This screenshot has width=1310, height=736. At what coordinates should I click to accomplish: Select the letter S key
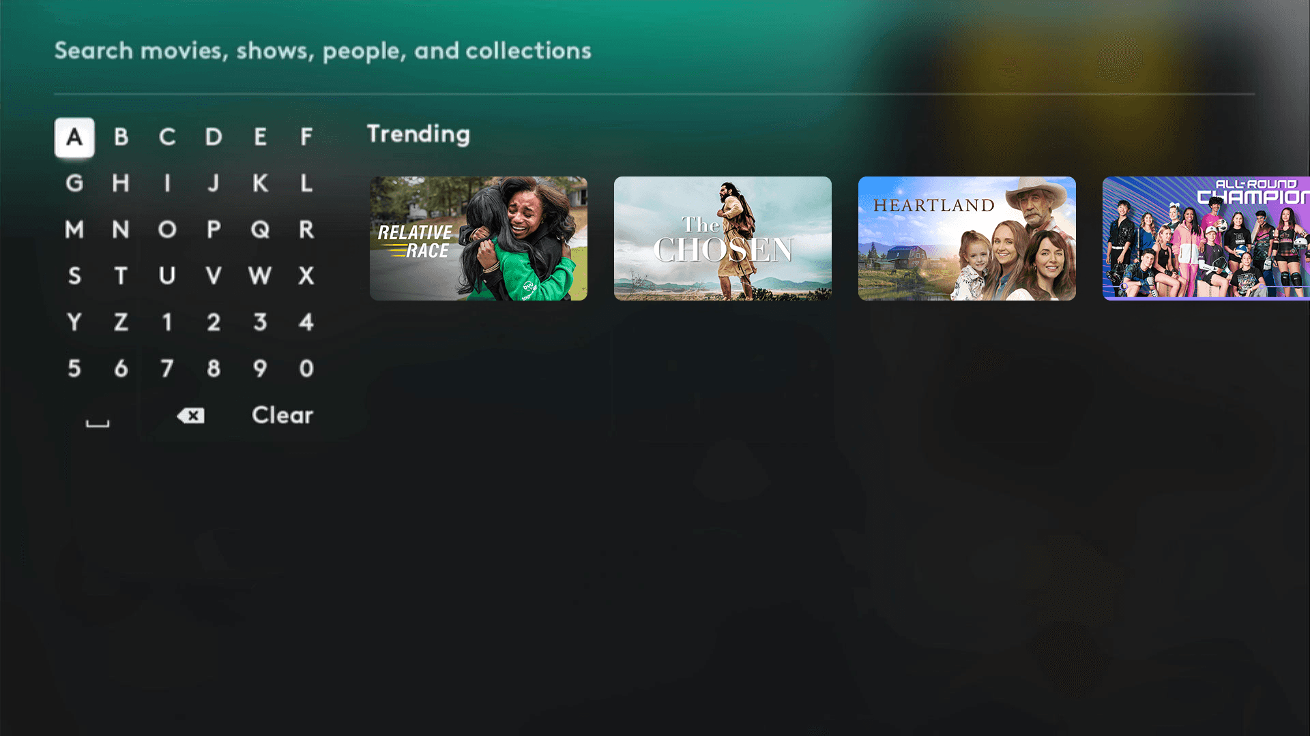click(x=74, y=277)
